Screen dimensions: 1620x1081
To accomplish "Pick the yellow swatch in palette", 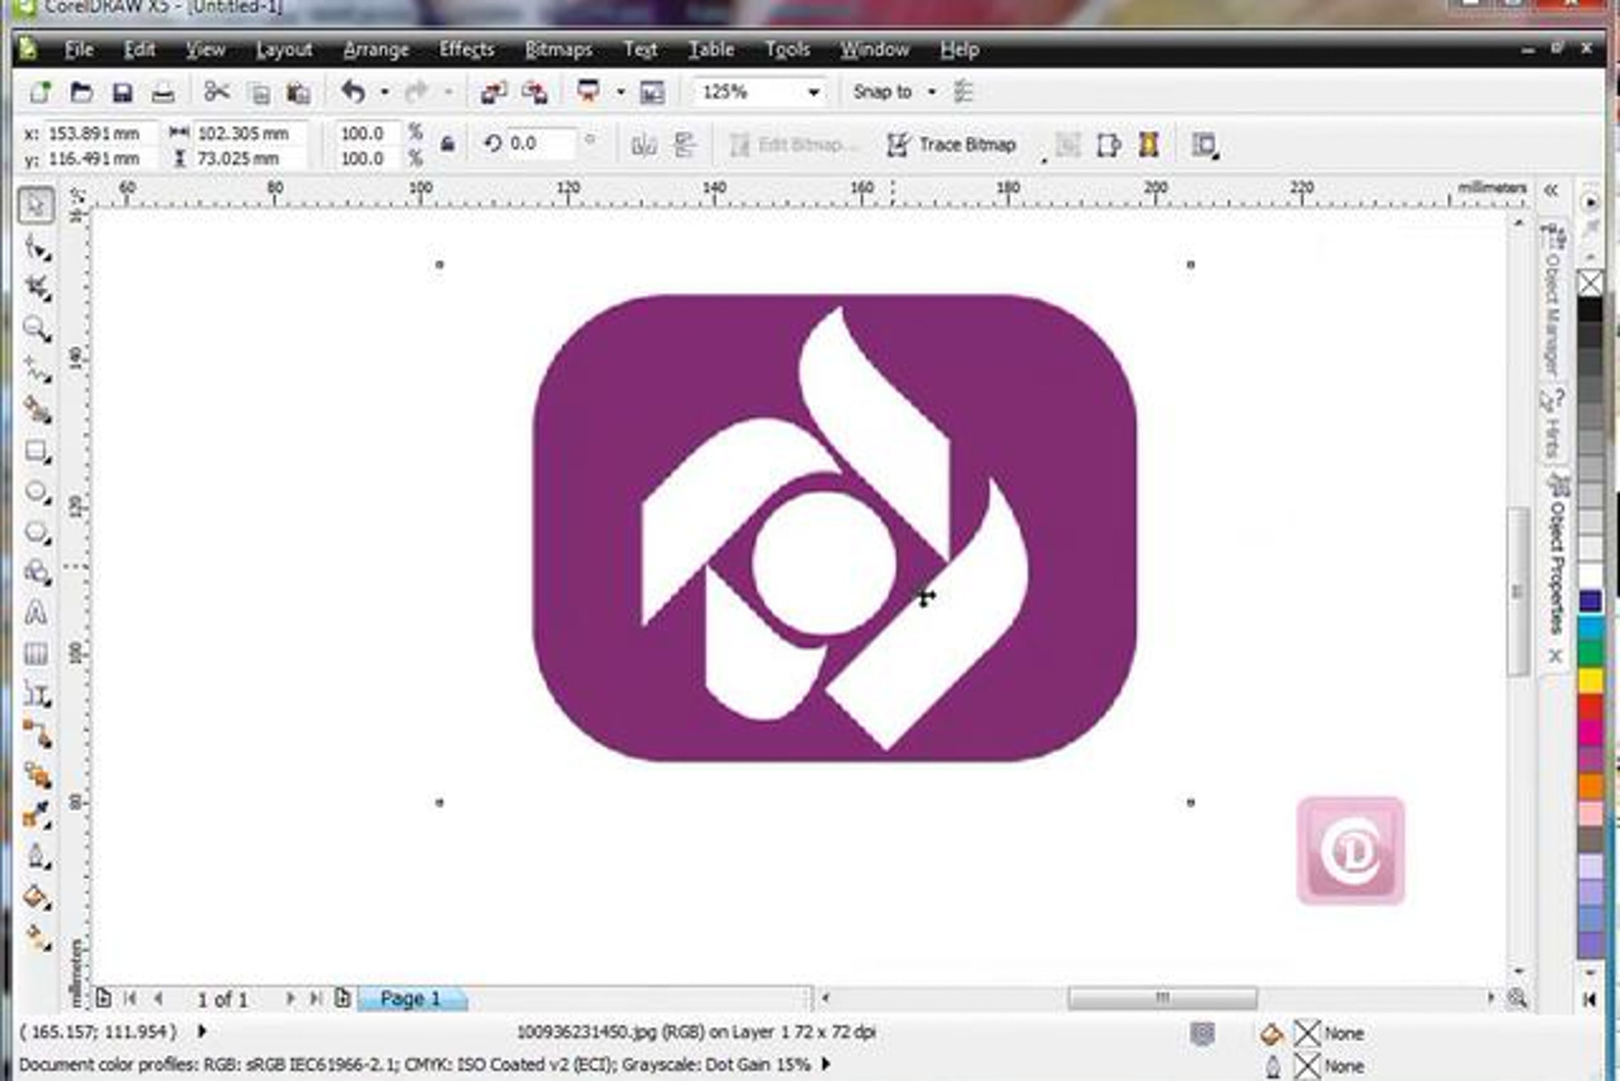I will (x=1590, y=681).
